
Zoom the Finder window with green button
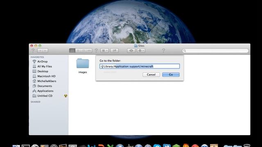[40, 46]
